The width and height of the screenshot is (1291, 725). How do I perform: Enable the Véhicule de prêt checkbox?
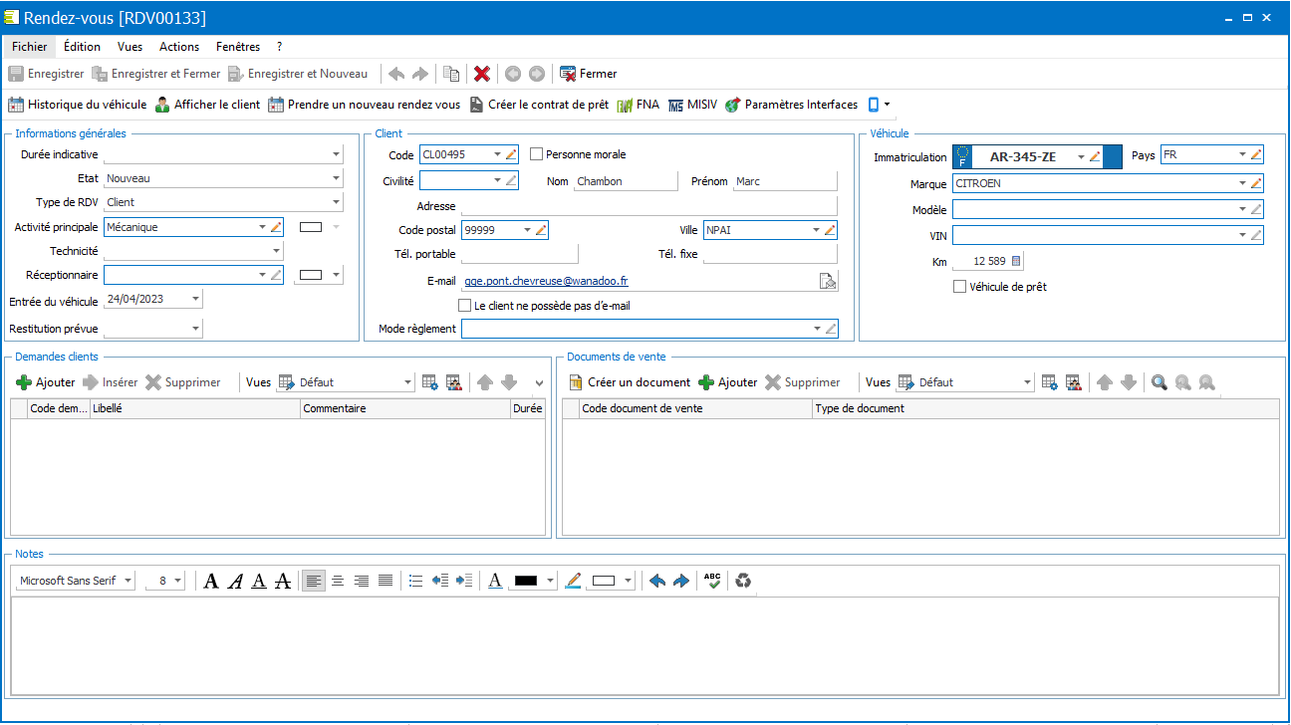(960, 287)
